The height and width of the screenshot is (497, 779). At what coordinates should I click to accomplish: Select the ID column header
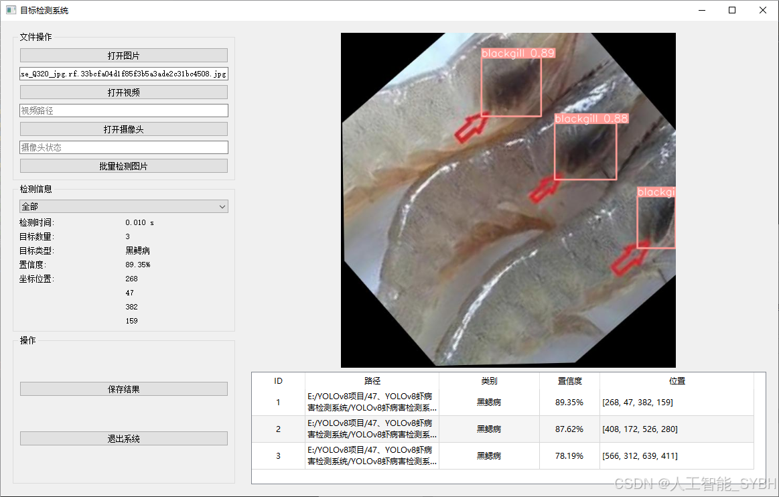click(x=278, y=380)
